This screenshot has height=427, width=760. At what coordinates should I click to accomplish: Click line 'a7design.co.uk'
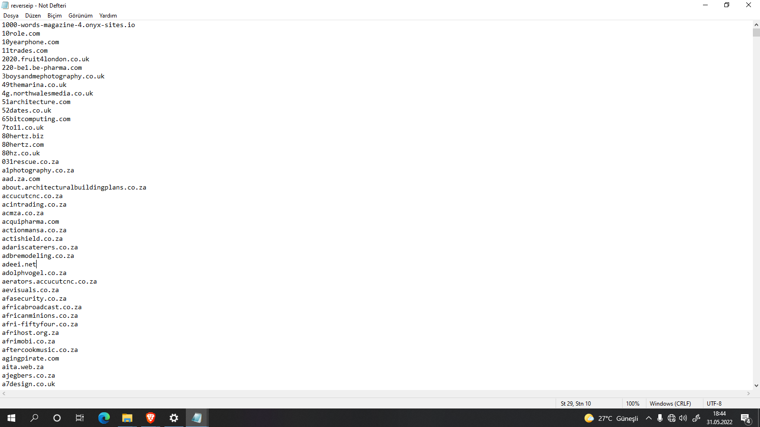point(29,384)
